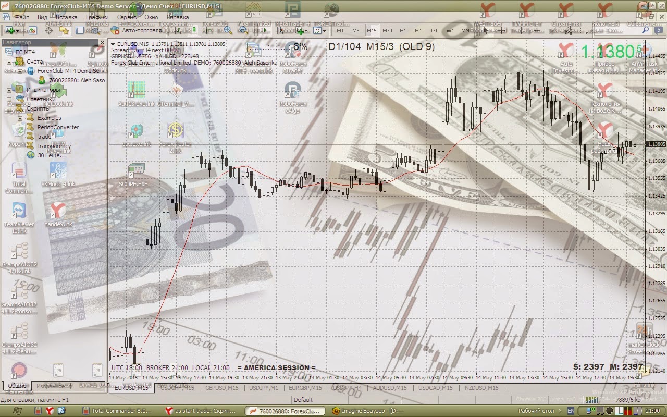Screen dimensions: 667x417
Task: Click the Default profile in status bar
Action: pyautogui.click(x=303, y=400)
